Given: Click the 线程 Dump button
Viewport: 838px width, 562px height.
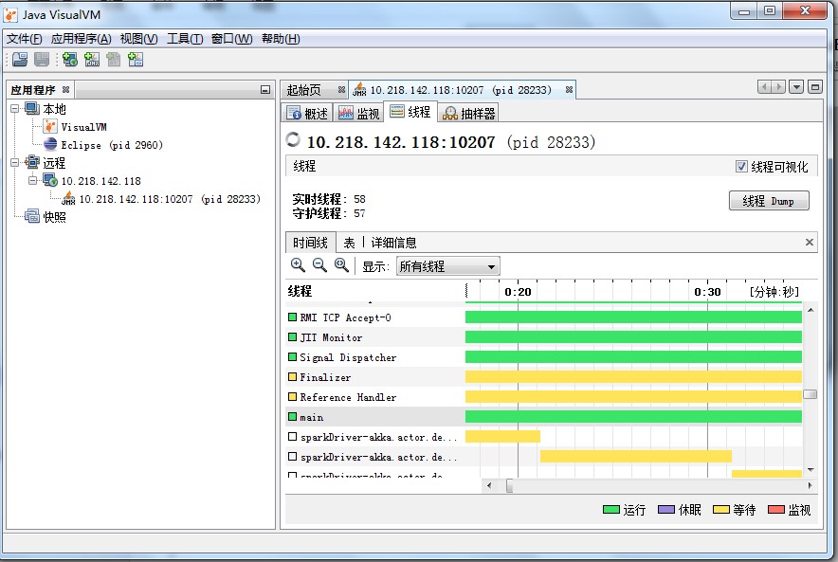Looking at the screenshot, I should (769, 201).
